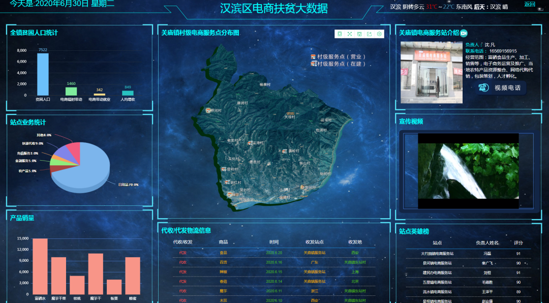
Task: Select the 幸里村 service point marker
Action: click(230, 194)
